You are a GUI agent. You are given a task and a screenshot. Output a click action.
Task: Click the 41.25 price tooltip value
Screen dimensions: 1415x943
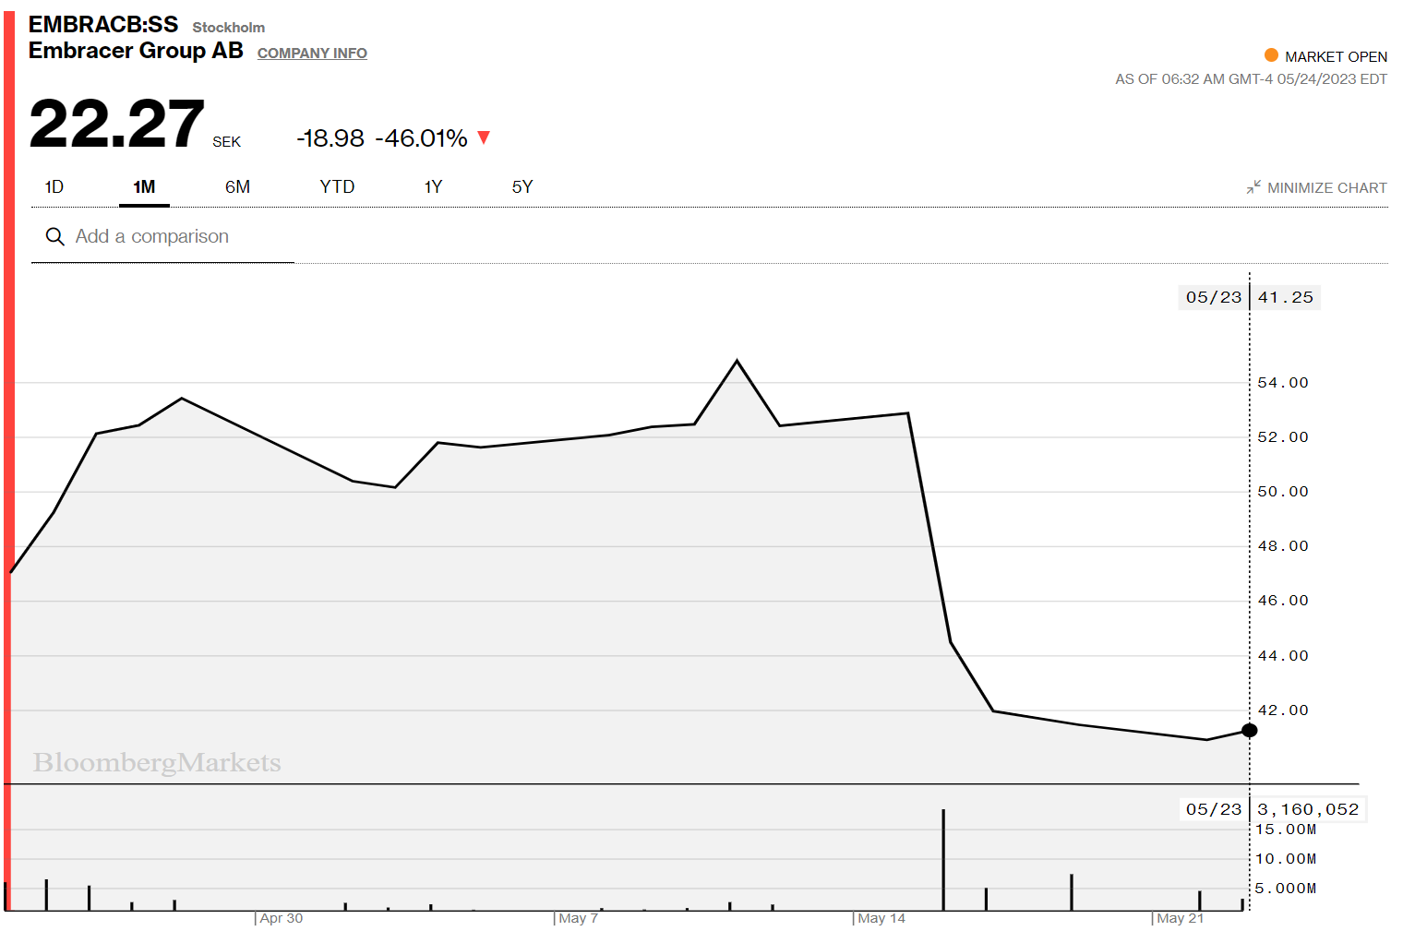tap(1286, 297)
